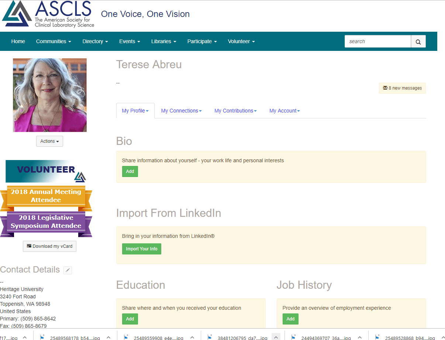Click the search magnifier icon button
445x340 pixels.
pos(418,42)
